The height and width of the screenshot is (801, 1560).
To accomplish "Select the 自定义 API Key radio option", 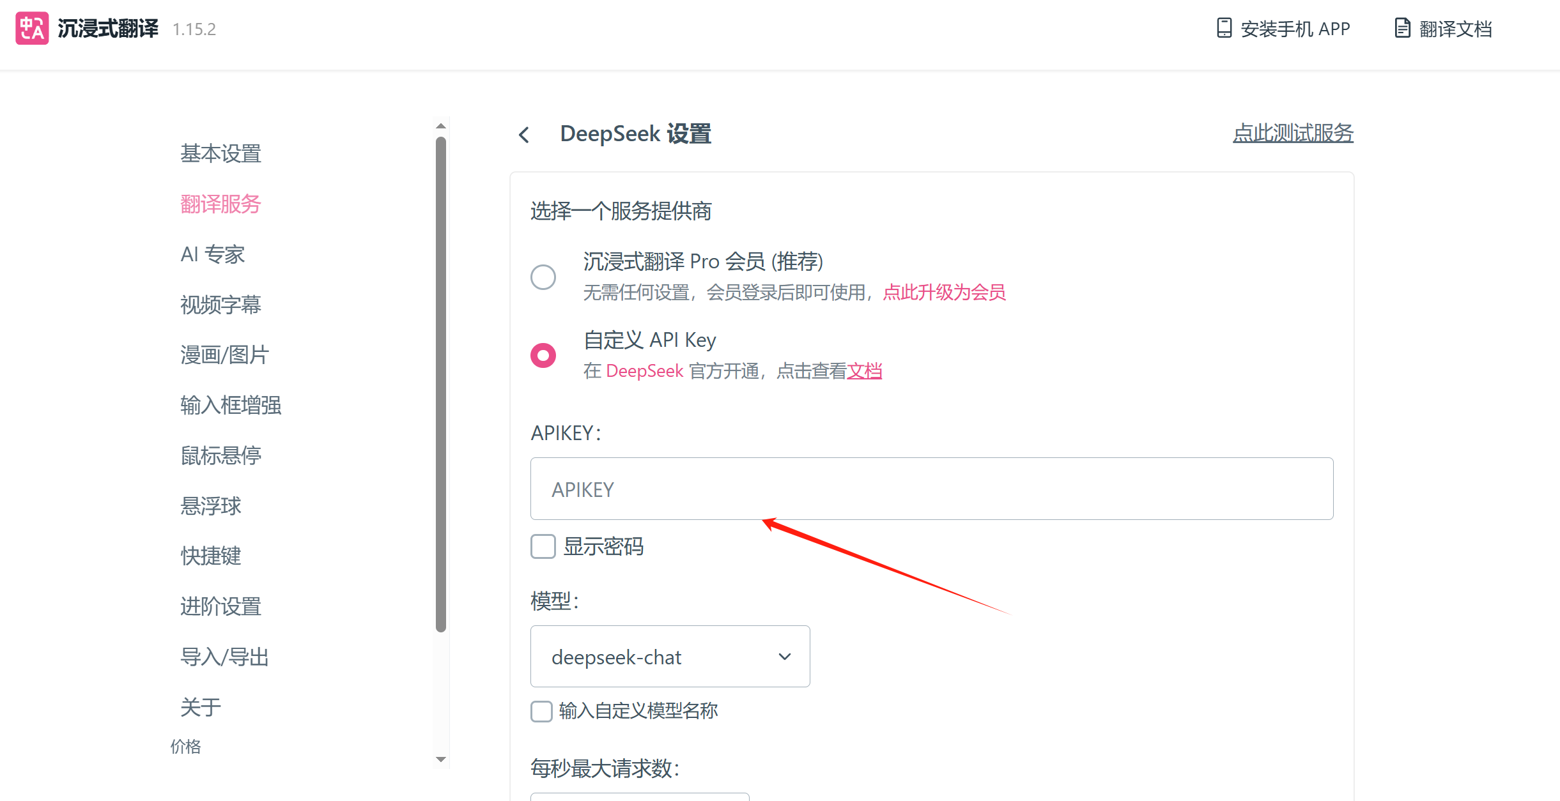I will pos(543,355).
